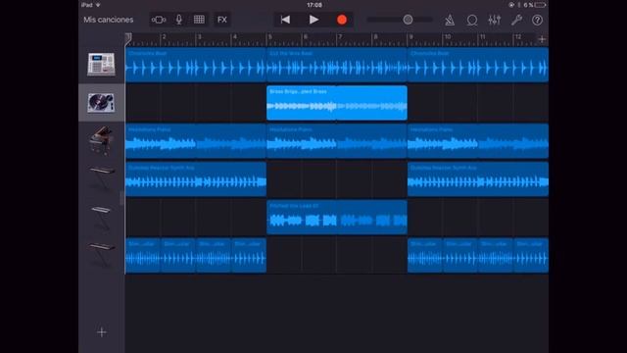Toggle the FX effects button

(222, 20)
